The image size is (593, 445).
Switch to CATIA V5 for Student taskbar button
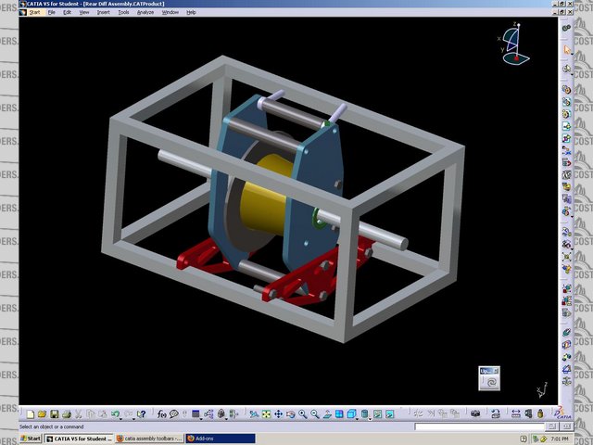pos(79,439)
